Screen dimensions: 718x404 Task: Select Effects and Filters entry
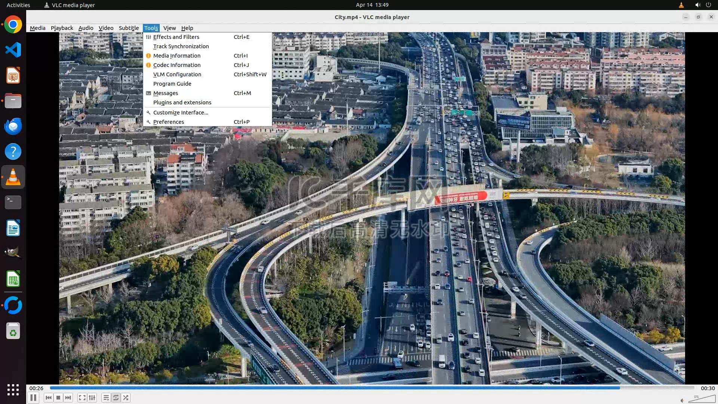point(176,37)
